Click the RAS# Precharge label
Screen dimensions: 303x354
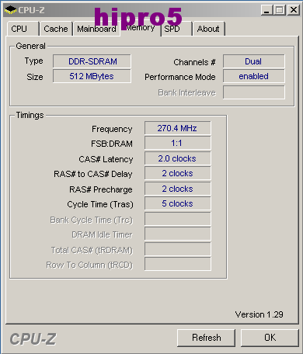coord(101,189)
